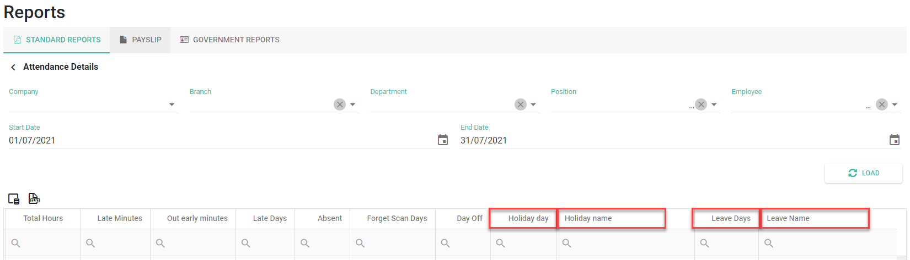Switch to the Payslip tab
The width and height of the screenshot is (910, 260).
[x=141, y=40]
